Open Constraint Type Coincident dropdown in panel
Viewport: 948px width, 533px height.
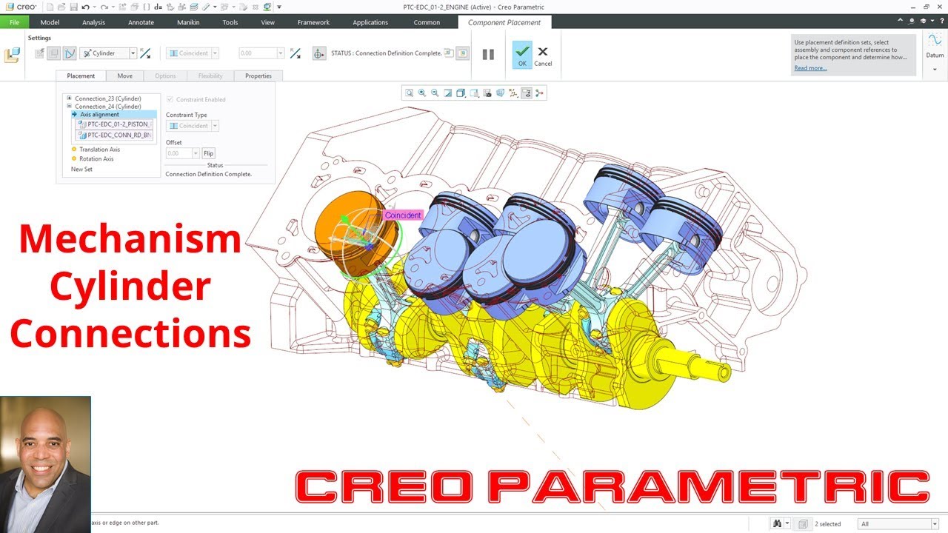[215, 126]
